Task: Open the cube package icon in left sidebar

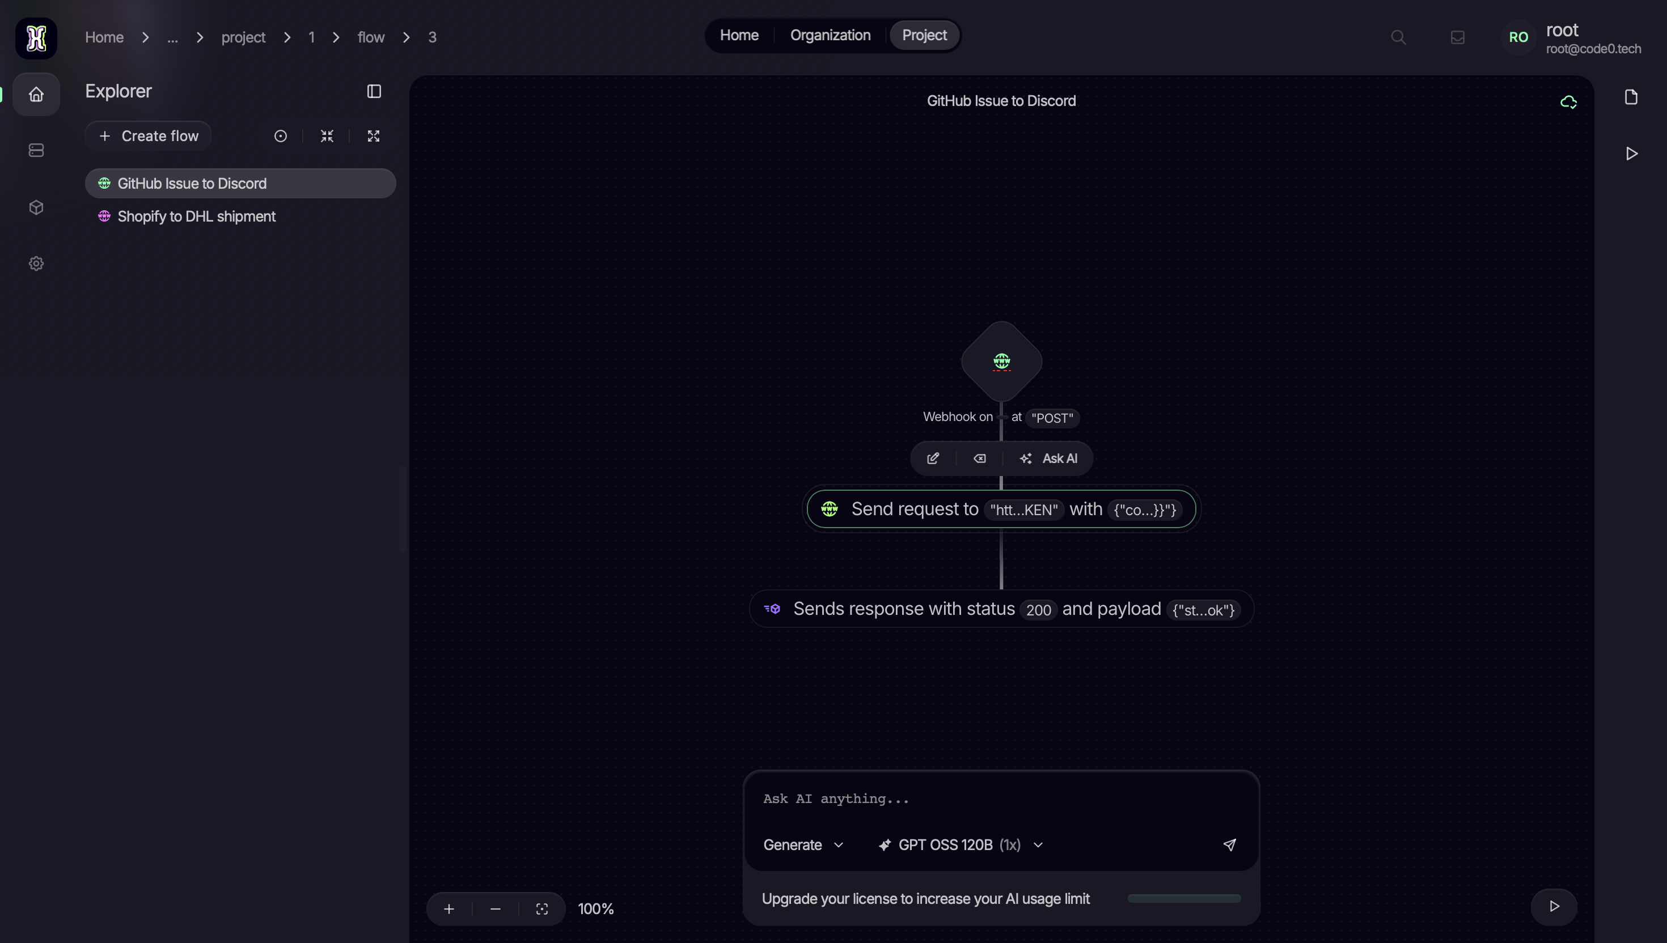Action: click(x=36, y=207)
